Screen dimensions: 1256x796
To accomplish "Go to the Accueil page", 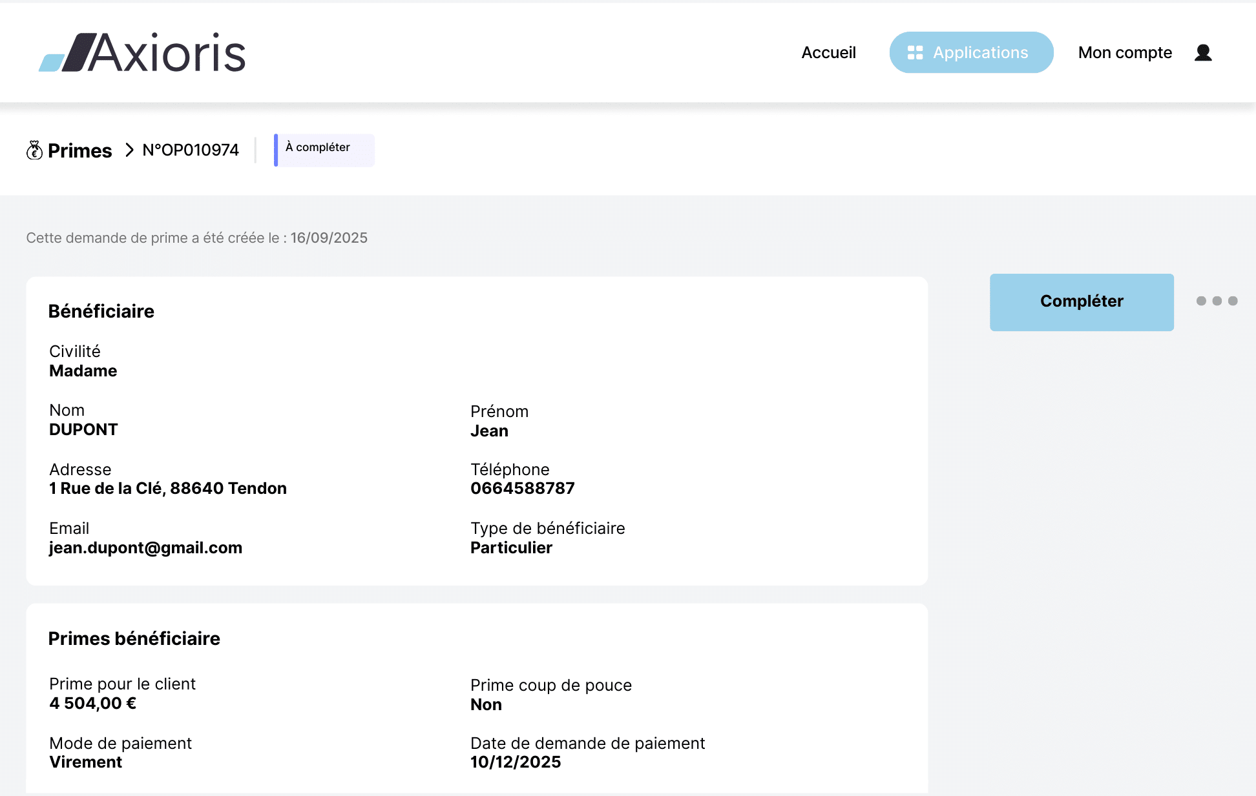I will coord(828,52).
